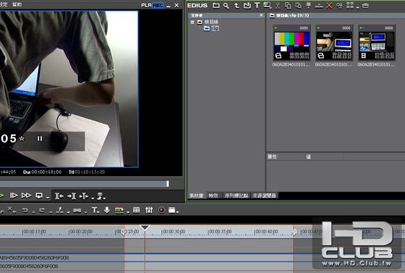Image resolution: width=405 pixels, height=273 pixels.
Task: Select the color bars clip thumbnail
Action: (x=292, y=43)
